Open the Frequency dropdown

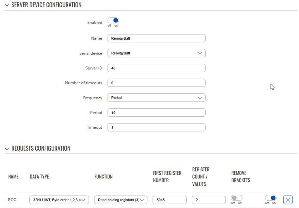(156, 98)
